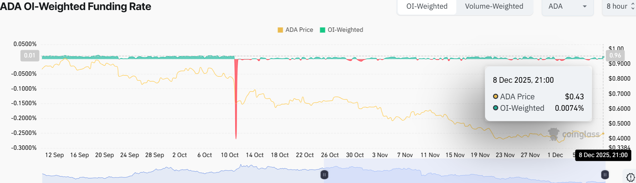Image resolution: width=636 pixels, height=183 pixels.
Task: Switch to the OI-Weighted tab
Action: (427, 7)
